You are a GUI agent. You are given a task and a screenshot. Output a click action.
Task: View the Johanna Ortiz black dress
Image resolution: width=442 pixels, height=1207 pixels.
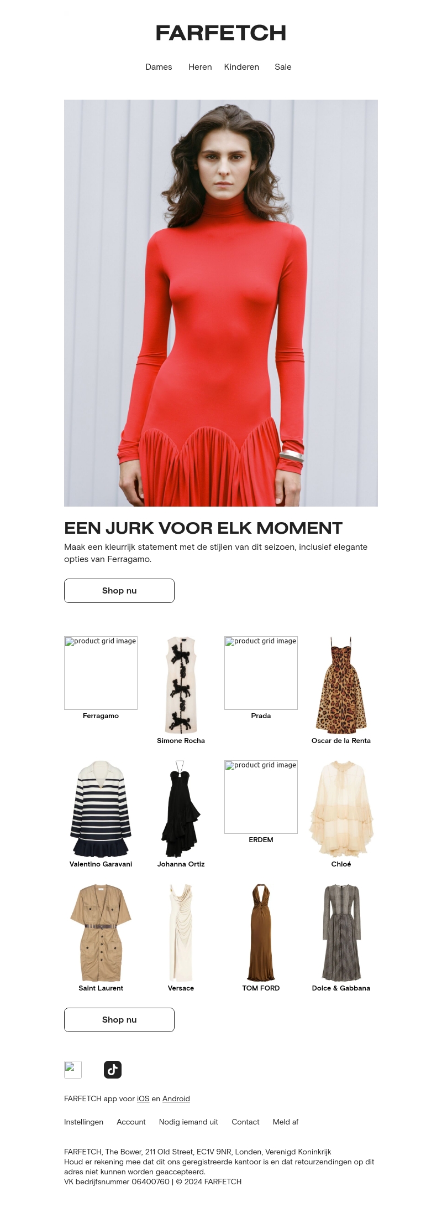(x=181, y=809)
